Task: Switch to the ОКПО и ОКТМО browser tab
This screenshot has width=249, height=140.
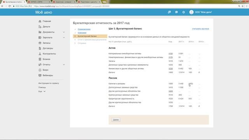Action: click(x=39, y=2)
